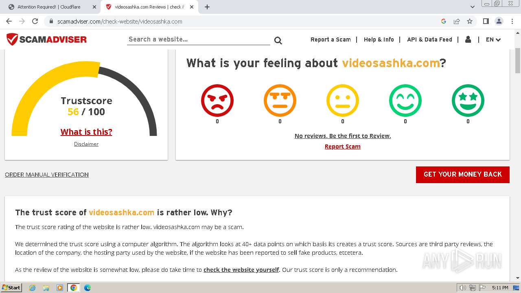Open the EN language dropdown
521x293 pixels.
(x=493, y=39)
